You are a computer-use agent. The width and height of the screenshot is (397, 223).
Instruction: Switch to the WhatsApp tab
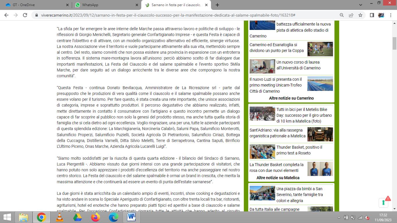[106, 5]
